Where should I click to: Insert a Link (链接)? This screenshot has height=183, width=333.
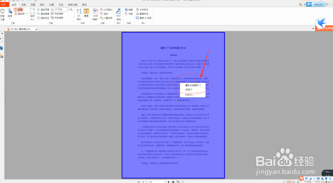(x=129, y=10)
